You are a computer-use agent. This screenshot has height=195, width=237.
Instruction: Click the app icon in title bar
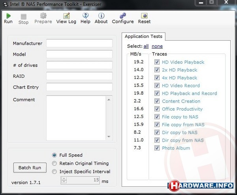pos(6,4)
